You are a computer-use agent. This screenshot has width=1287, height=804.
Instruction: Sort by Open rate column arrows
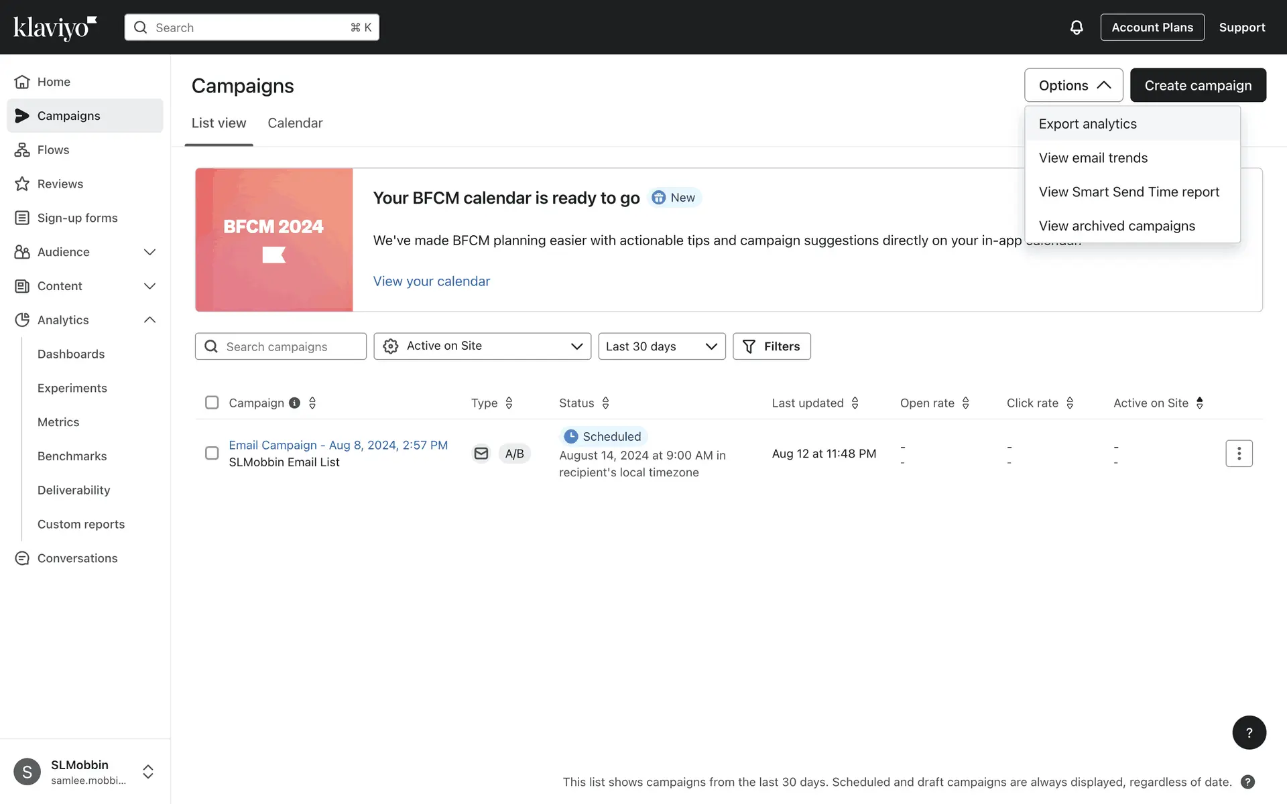tap(965, 403)
